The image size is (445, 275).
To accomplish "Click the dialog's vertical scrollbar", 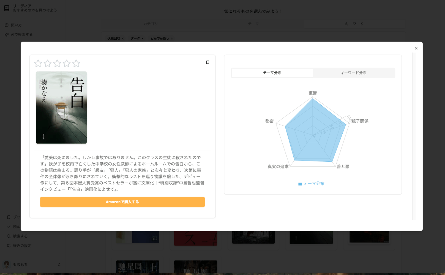I will 414,136.
